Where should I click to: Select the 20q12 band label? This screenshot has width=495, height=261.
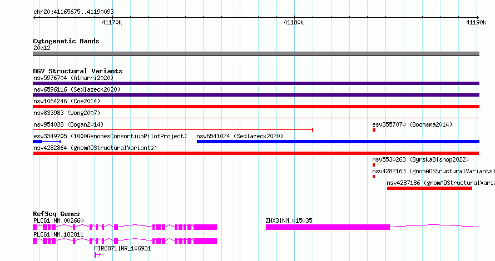click(42, 48)
